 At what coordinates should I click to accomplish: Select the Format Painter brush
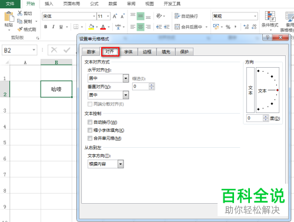pos(20,29)
